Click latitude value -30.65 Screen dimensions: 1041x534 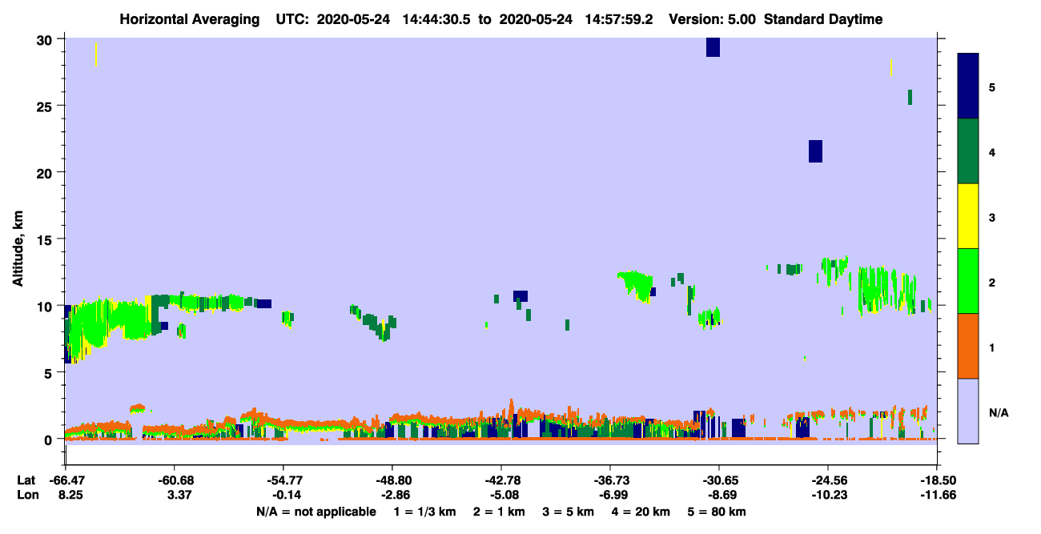coord(719,480)
